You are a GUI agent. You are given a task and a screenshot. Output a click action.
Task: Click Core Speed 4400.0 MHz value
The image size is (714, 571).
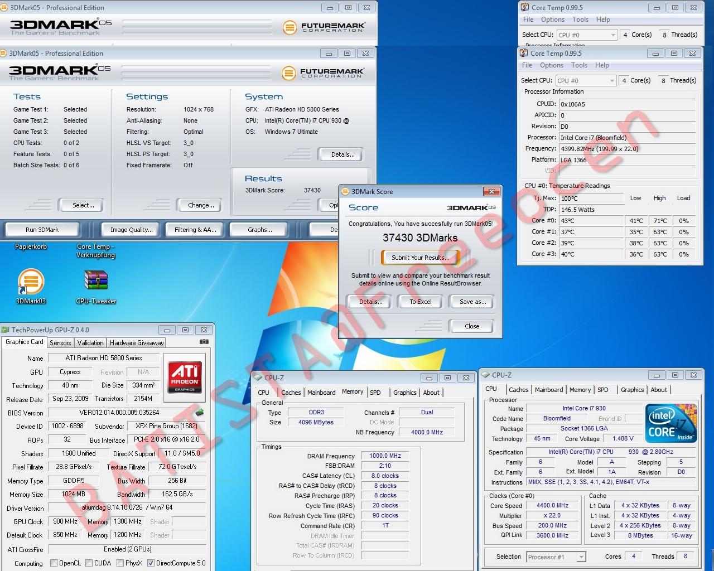[x=553, y=506]
